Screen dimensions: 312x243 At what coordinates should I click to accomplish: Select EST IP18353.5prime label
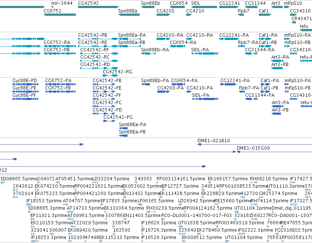44,201
